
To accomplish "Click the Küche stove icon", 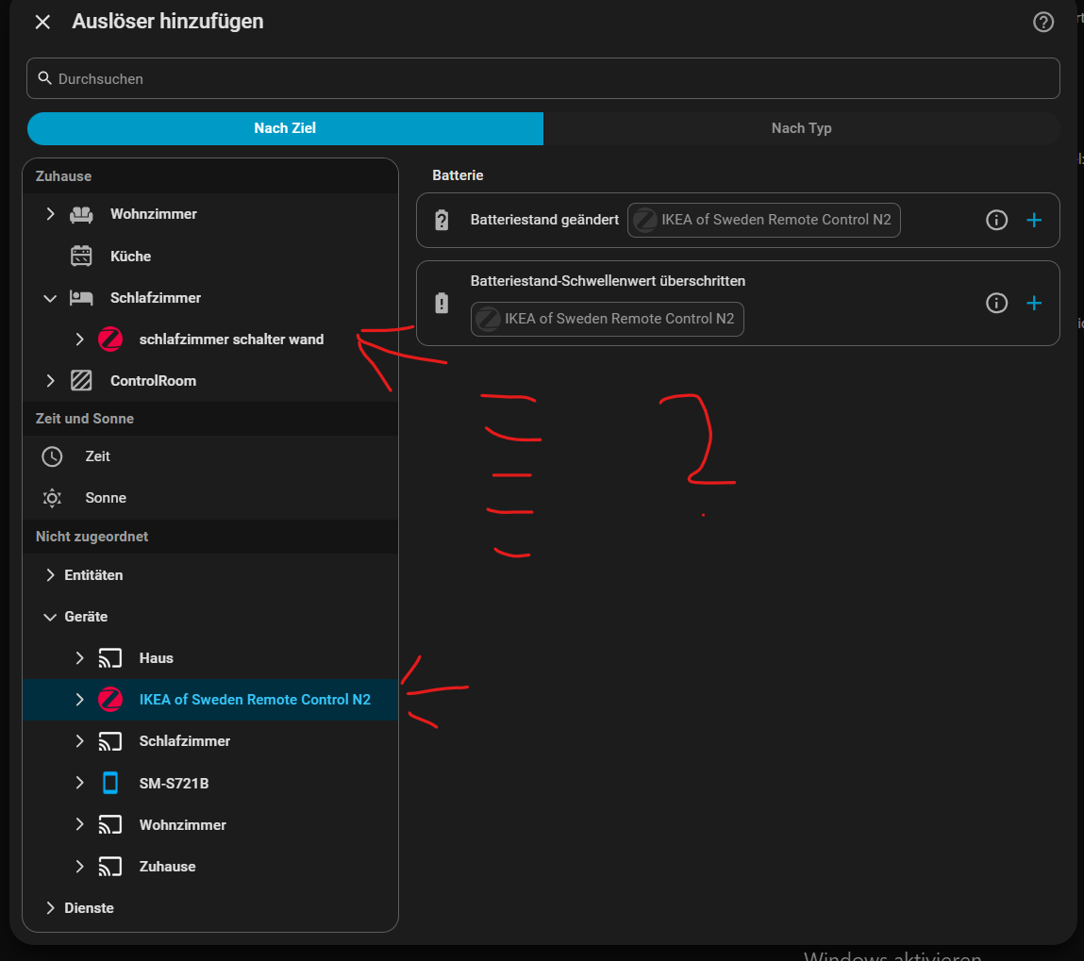I will pyautogui.click(x=81, y=256).
